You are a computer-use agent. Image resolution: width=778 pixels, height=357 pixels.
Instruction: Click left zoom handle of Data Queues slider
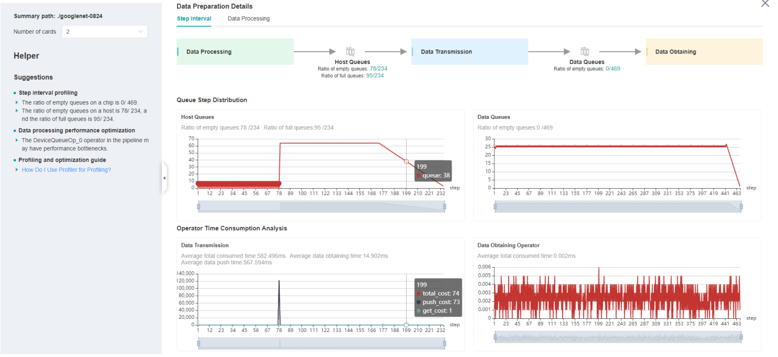495,207
